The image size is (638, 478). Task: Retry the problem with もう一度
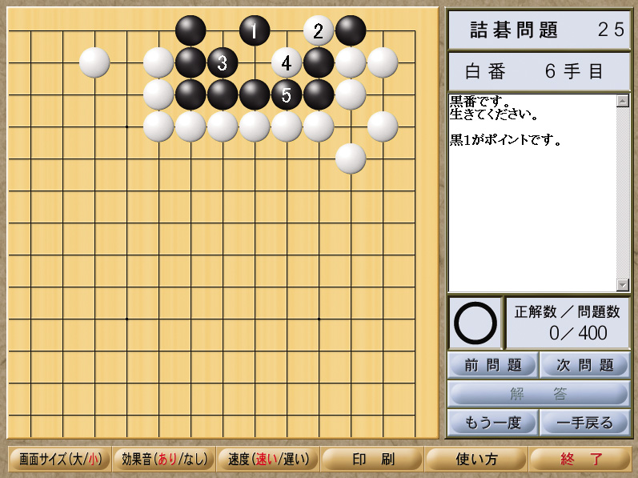[x=493, y=423]
